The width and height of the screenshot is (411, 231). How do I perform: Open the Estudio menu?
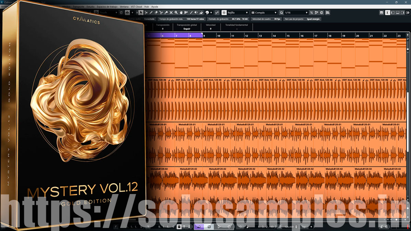point(90,7)
